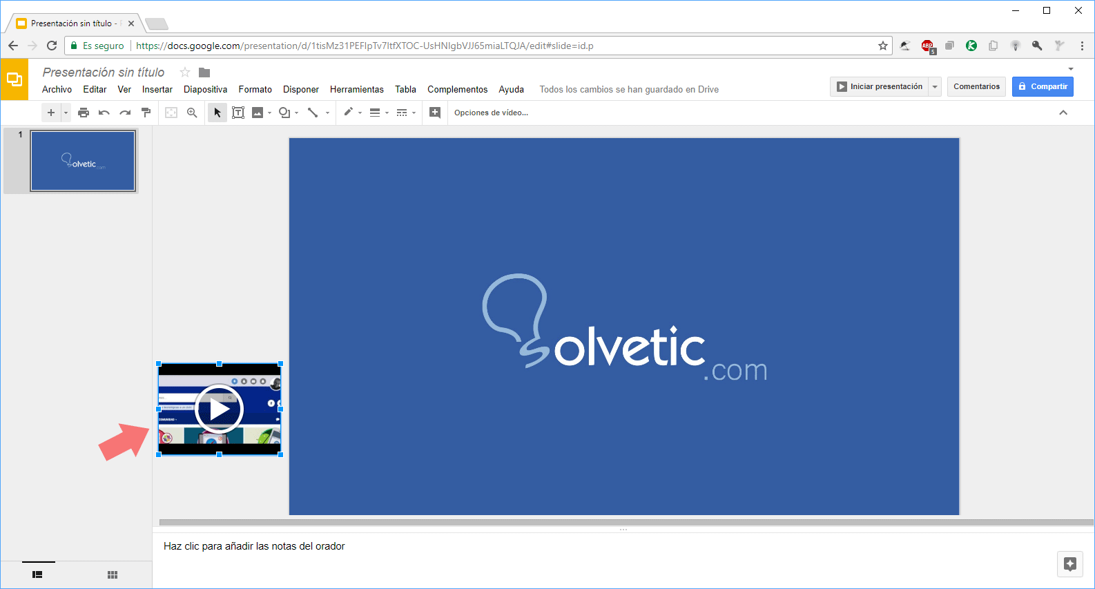The width and height of the screenshot is (1095, 589).
Task: Share the presentation with Compartir
Action: pos(1043,86)
